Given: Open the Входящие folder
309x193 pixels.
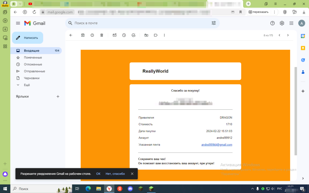Looking at the screenshot, I should pos(36,51).
